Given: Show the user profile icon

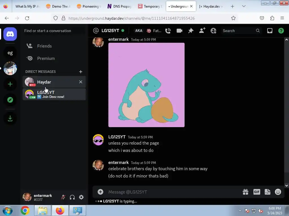Looking at the screenshot, I should (x=213, y=31).
